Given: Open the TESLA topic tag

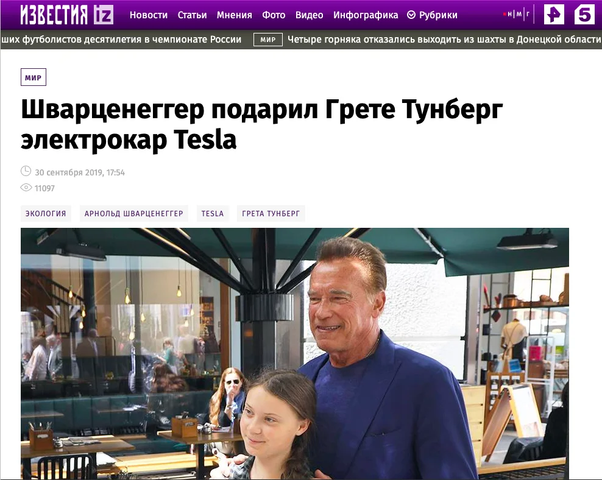Looking at the screenshot, I should click(x=213, y=213).
